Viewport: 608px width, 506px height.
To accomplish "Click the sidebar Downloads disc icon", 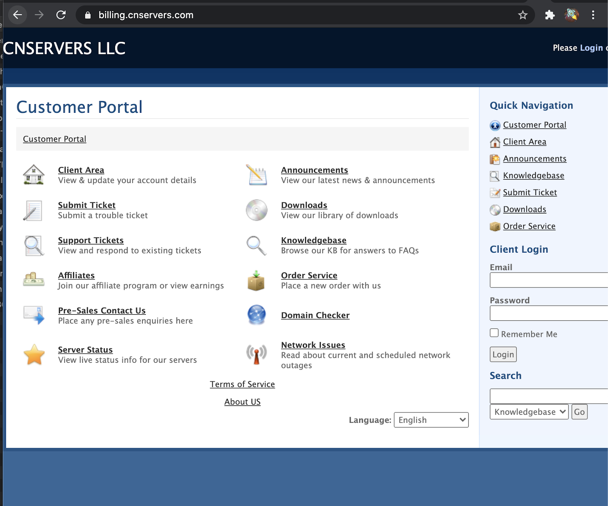I will tap(495, 210).
